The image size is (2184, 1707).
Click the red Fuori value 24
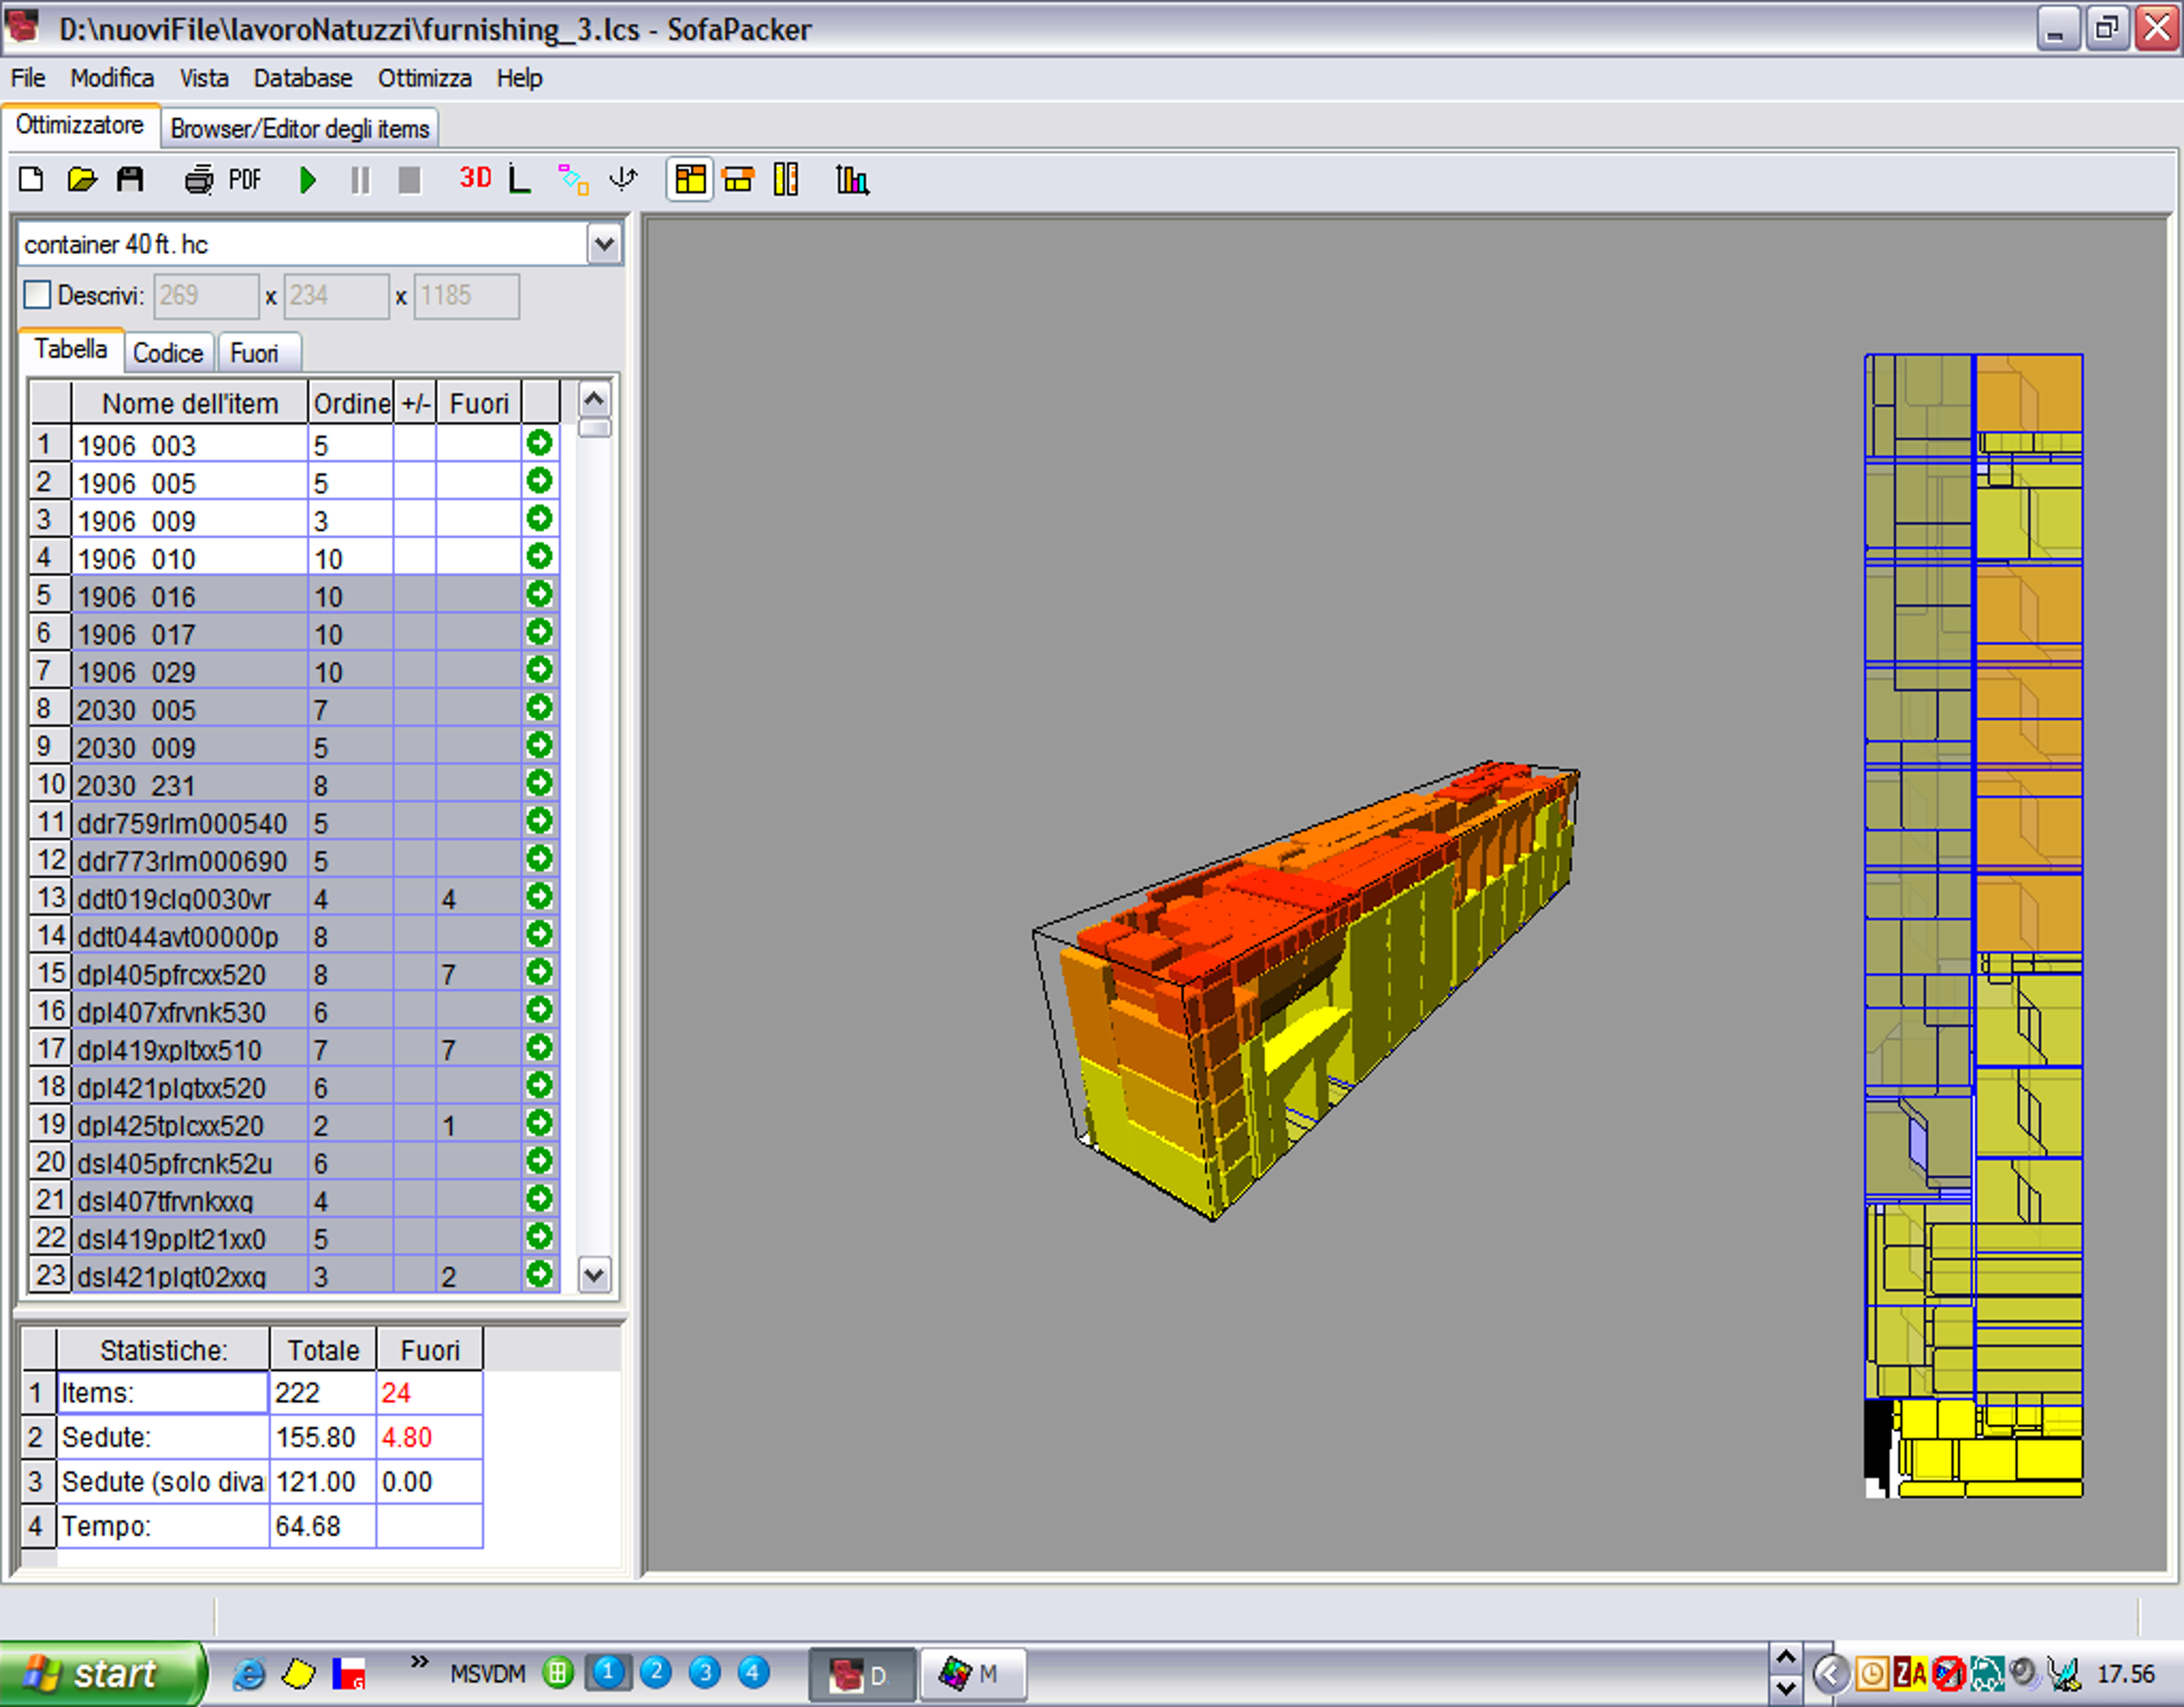click(x=430, y=1393)
